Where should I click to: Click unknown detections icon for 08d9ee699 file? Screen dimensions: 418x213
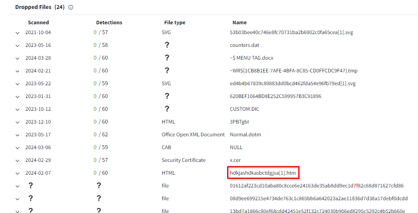click(99, 199)
